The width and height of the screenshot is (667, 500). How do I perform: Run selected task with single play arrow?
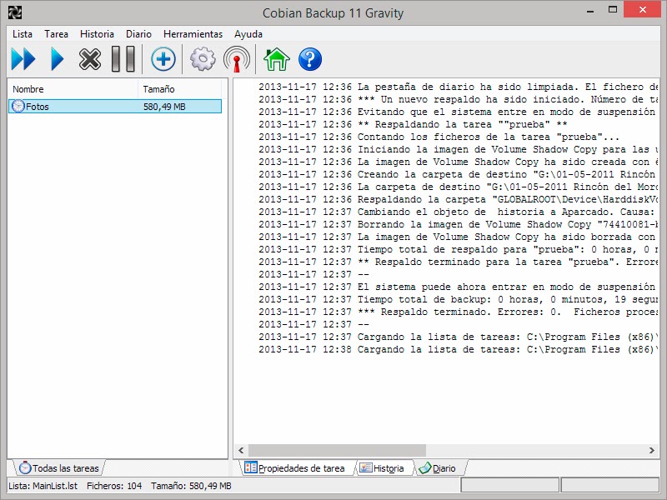(57, 59)
